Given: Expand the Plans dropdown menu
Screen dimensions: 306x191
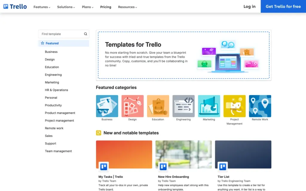Looking at the screenshot, I should click(88, 7).
